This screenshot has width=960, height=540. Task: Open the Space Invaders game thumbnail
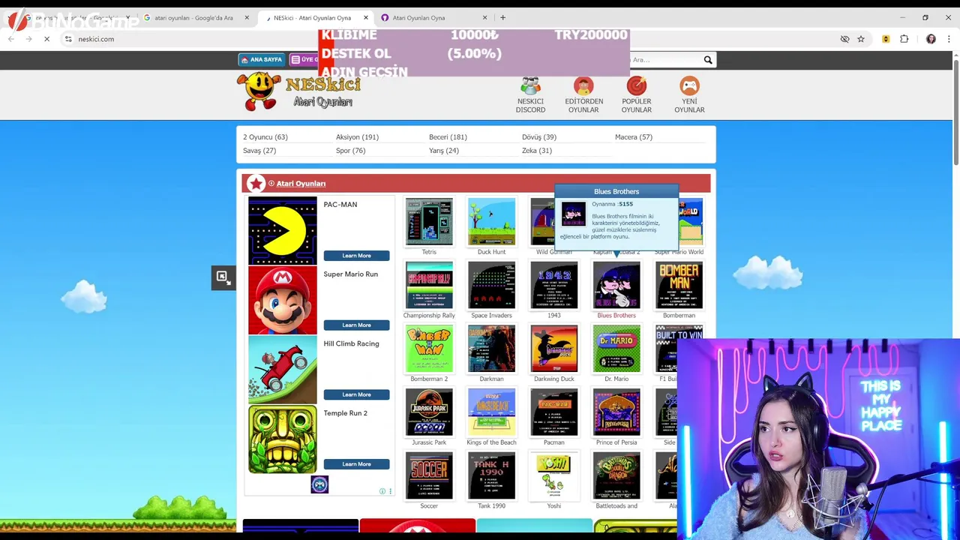coord(491,286)
